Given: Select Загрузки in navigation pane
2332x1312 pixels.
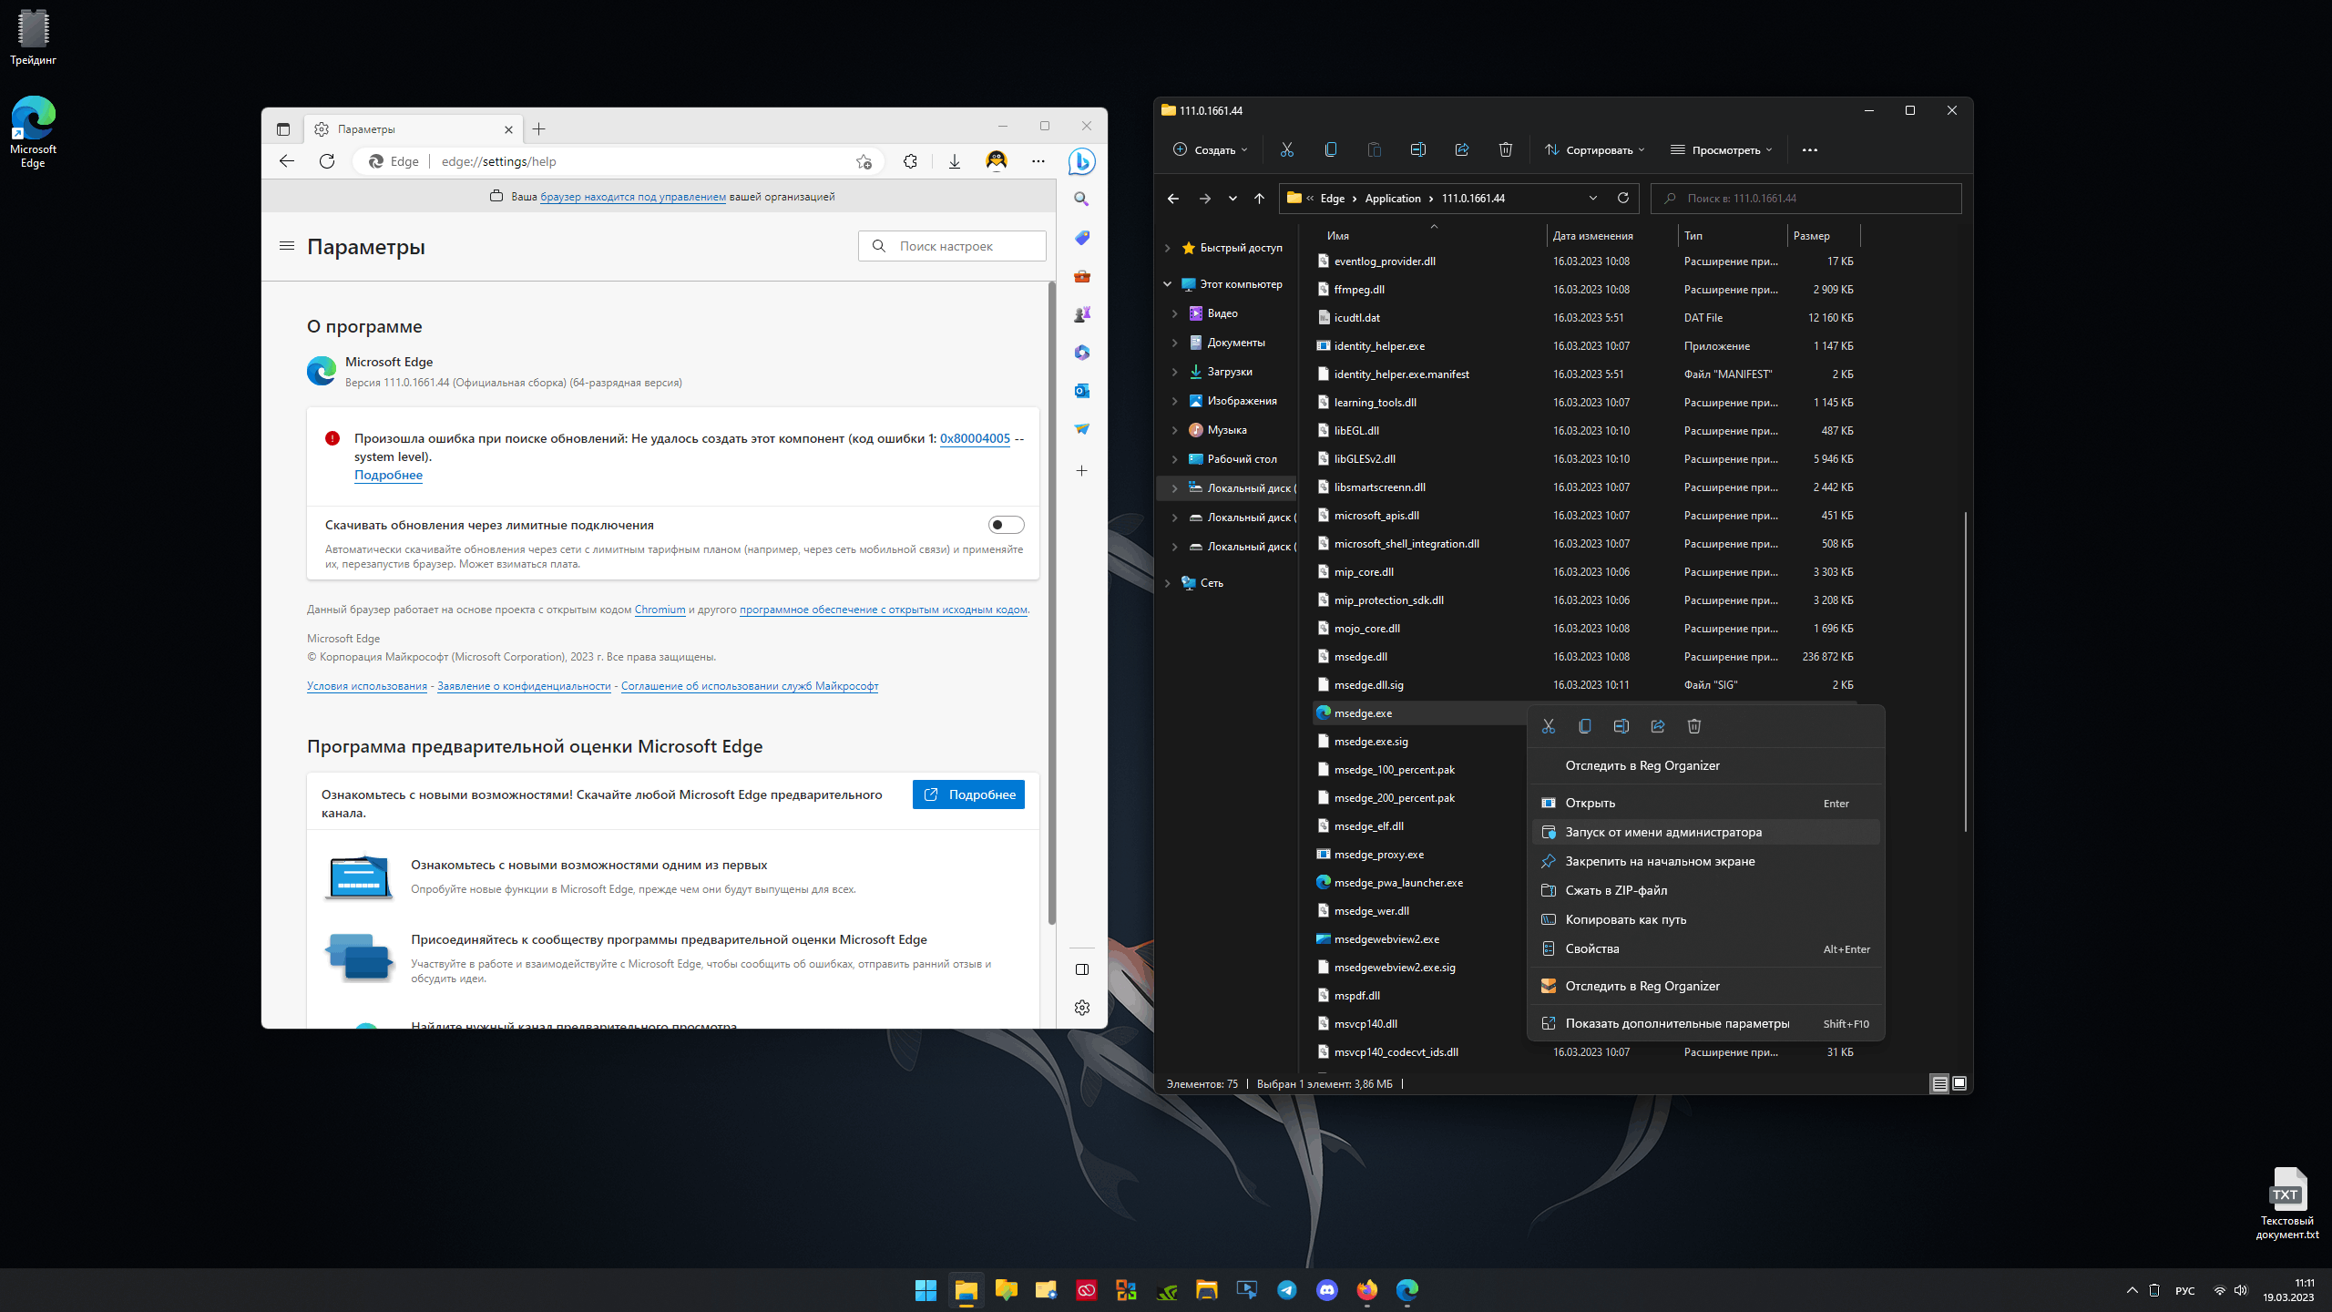Looking at the screenshot, I should click(1229, 372).
